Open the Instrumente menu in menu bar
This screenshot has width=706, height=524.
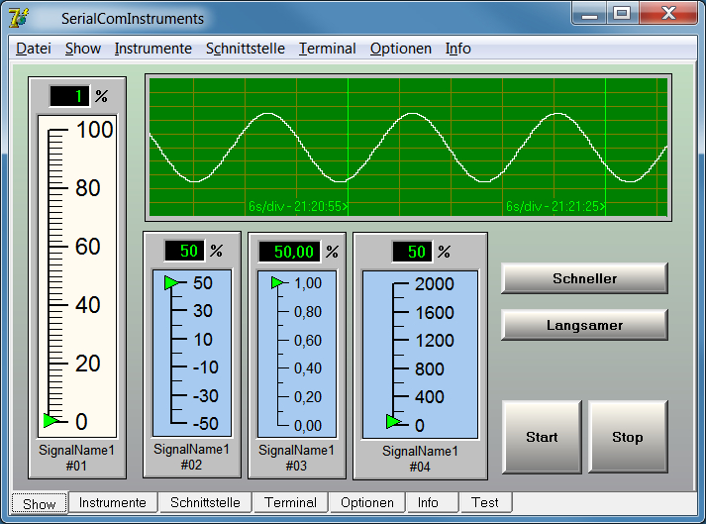coord(153,49)
